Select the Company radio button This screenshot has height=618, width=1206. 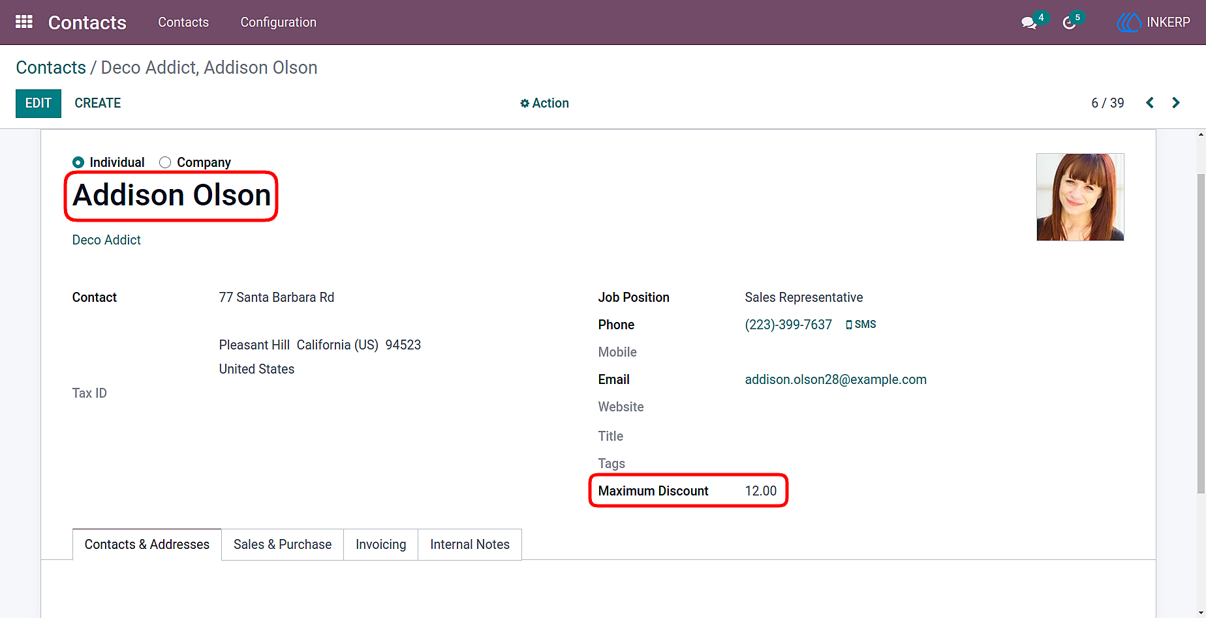165,162
